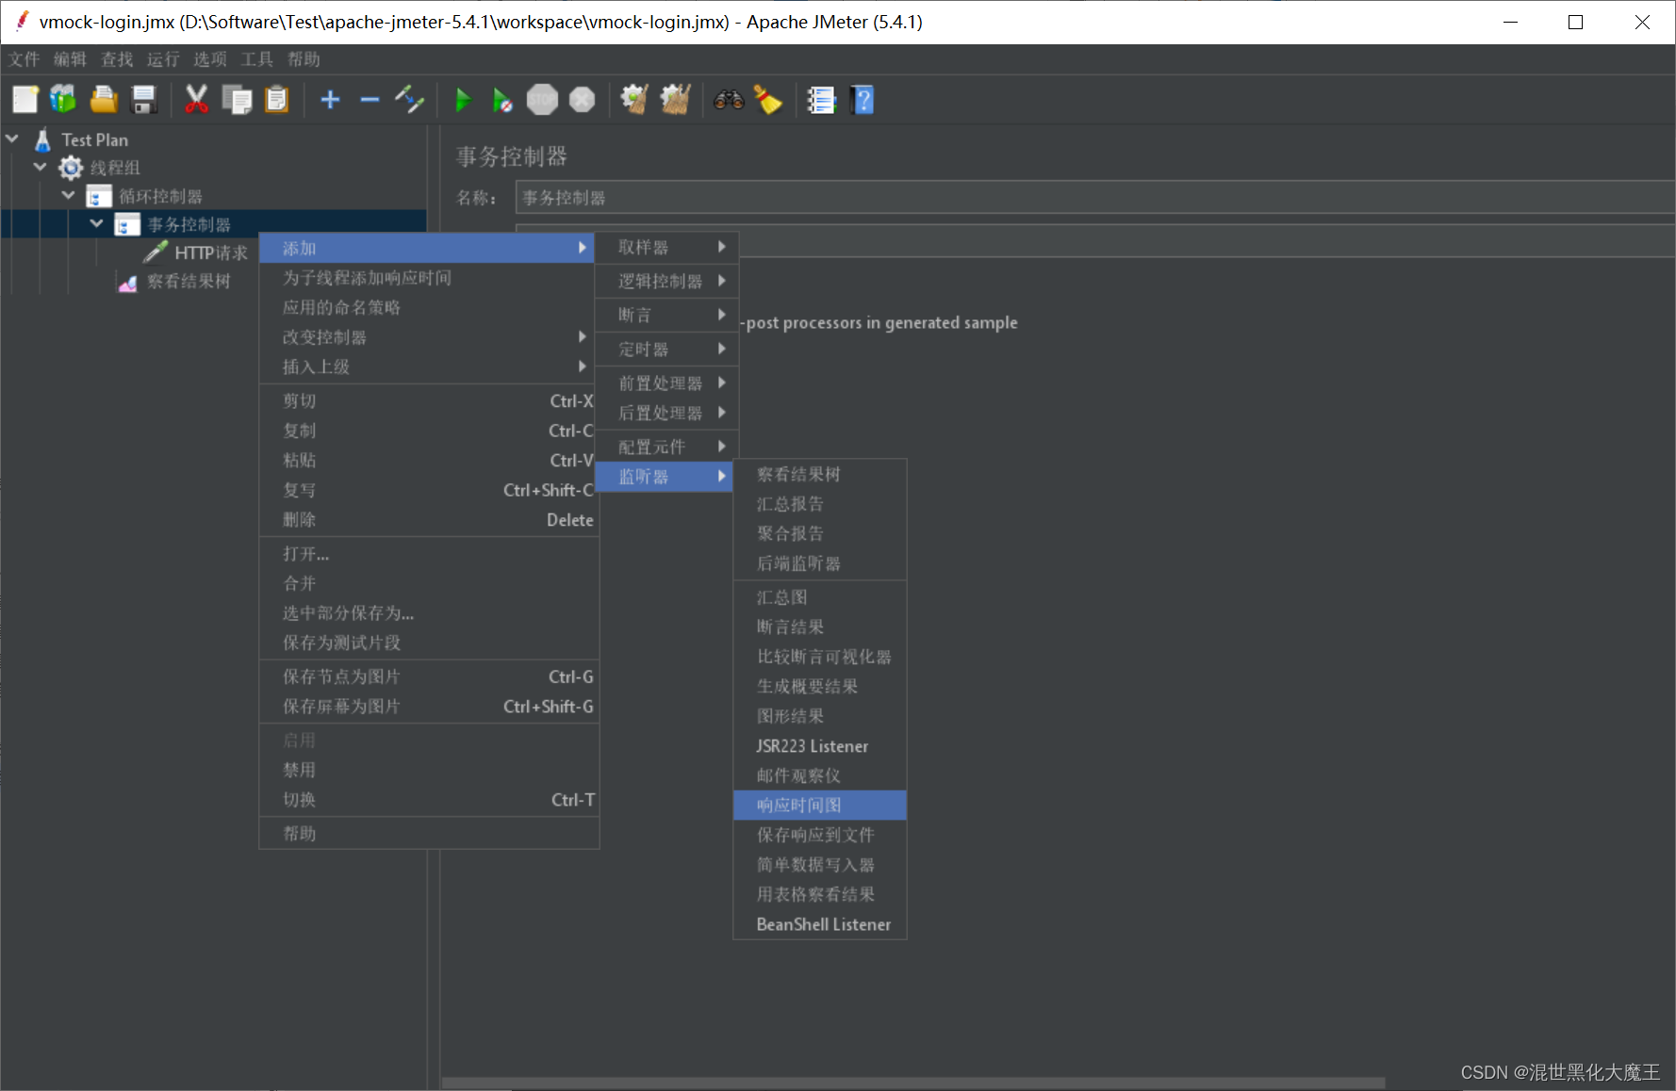1676x1091 pixels.
Task: Click the Stop test icon
Action: click(542, 99)
